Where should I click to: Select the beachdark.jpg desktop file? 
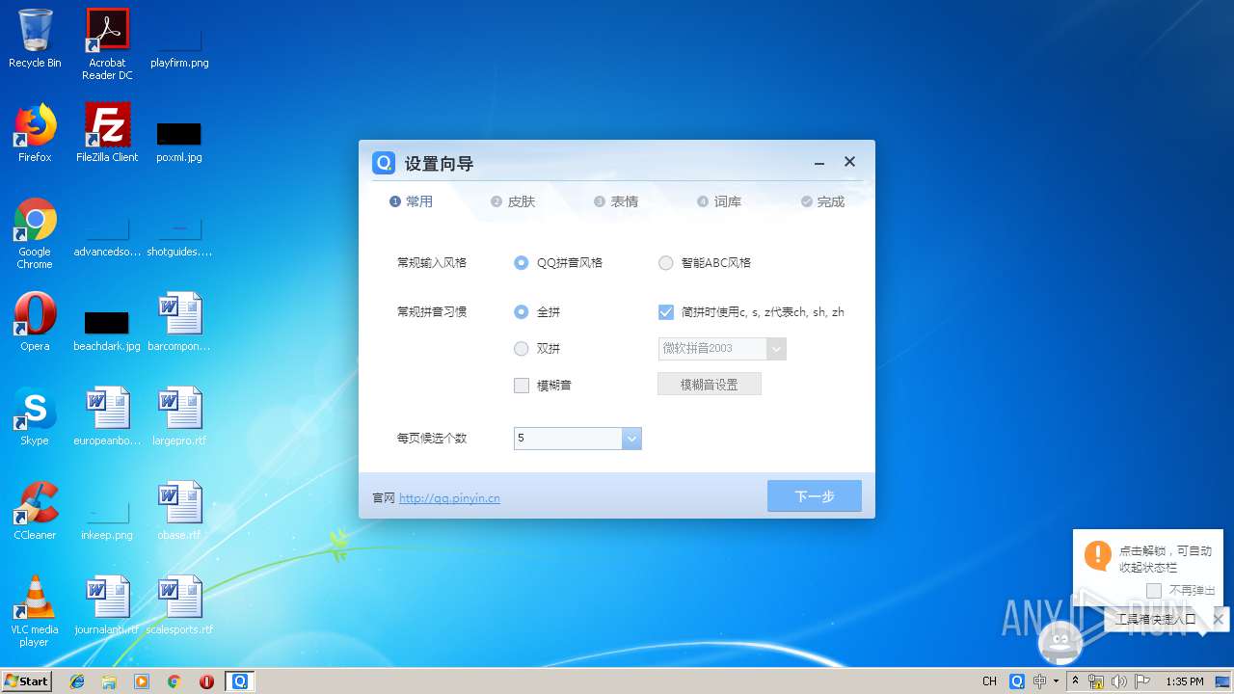[107, 330]
